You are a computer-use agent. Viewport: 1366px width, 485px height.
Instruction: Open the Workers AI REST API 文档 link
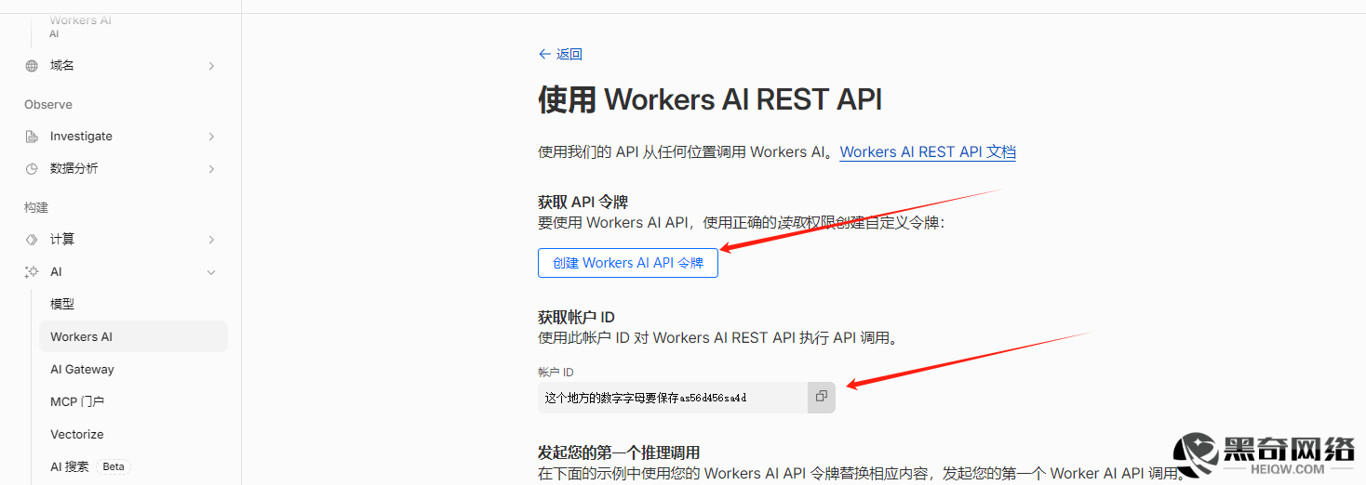click(928, 152)
